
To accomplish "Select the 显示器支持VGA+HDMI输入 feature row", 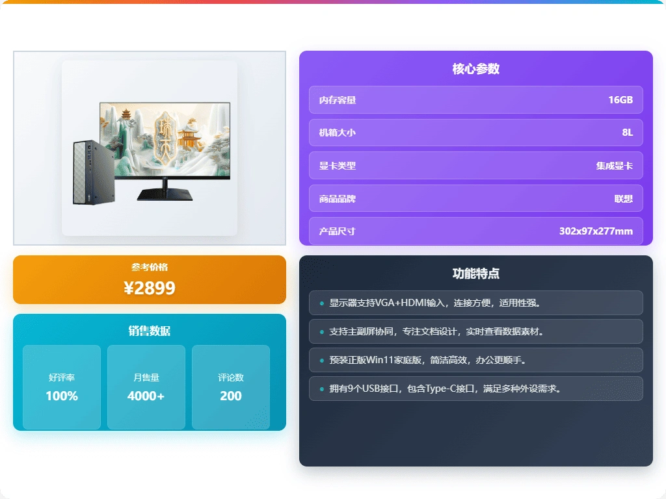I will click(475, 303).
